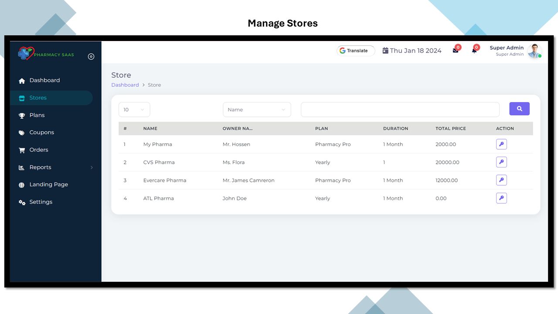
Task: Click into the store search text field
Action: 400,109
